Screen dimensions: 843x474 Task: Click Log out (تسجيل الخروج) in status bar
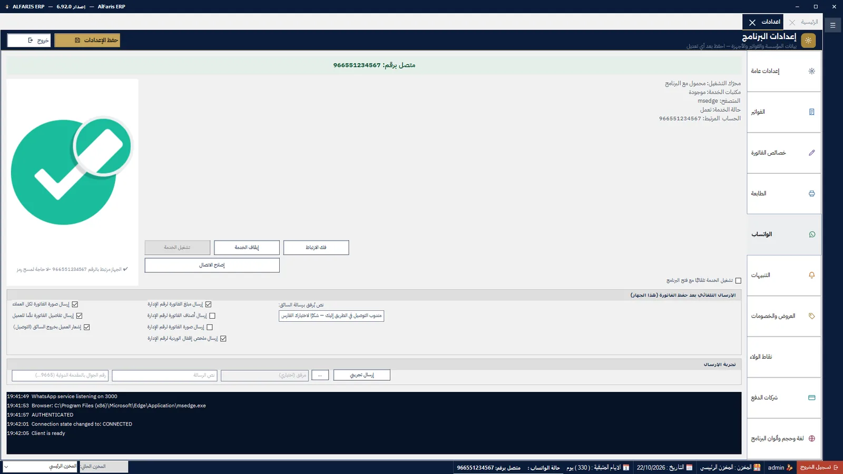[x=819, y=468]
